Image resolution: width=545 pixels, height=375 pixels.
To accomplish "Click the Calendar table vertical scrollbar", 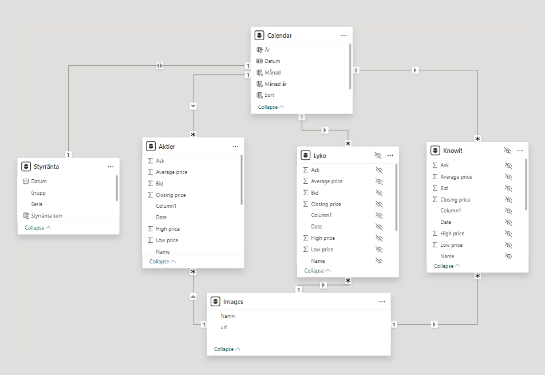I will (350, 66).
